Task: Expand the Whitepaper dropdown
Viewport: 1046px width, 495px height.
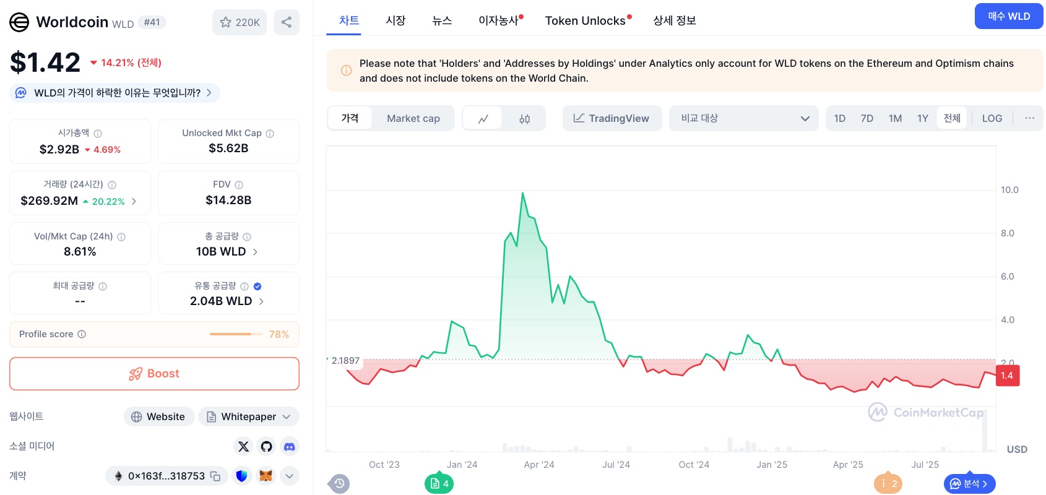Action: 286,417
